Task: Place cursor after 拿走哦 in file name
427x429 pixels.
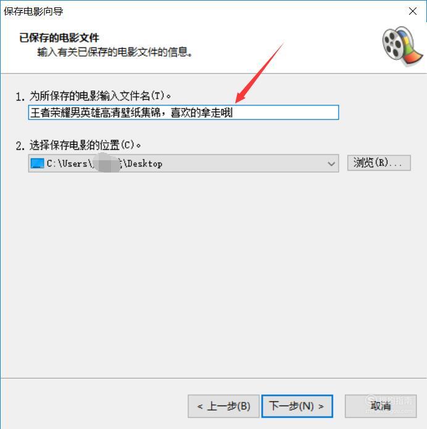Action: tap(233, 113)
